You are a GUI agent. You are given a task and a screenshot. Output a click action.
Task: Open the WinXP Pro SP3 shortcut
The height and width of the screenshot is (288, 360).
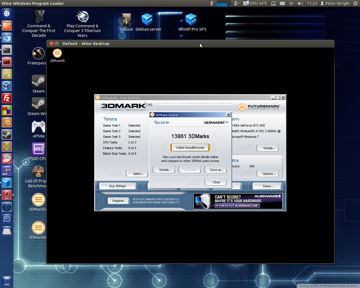click(x=192, y=20)
